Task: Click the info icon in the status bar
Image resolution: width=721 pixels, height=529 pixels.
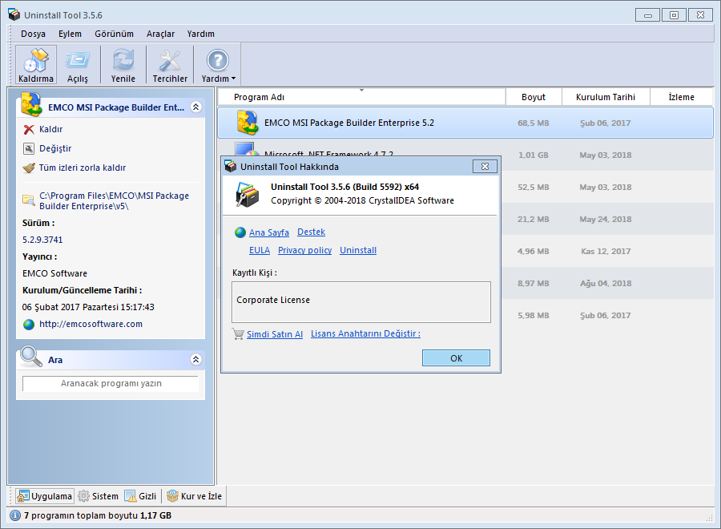Action: [x=15, y=515]
